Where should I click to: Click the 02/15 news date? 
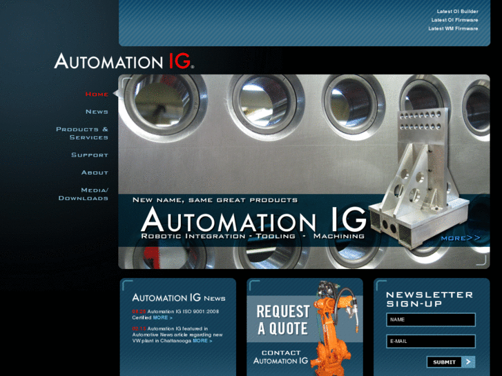click(x=139, y=328)
